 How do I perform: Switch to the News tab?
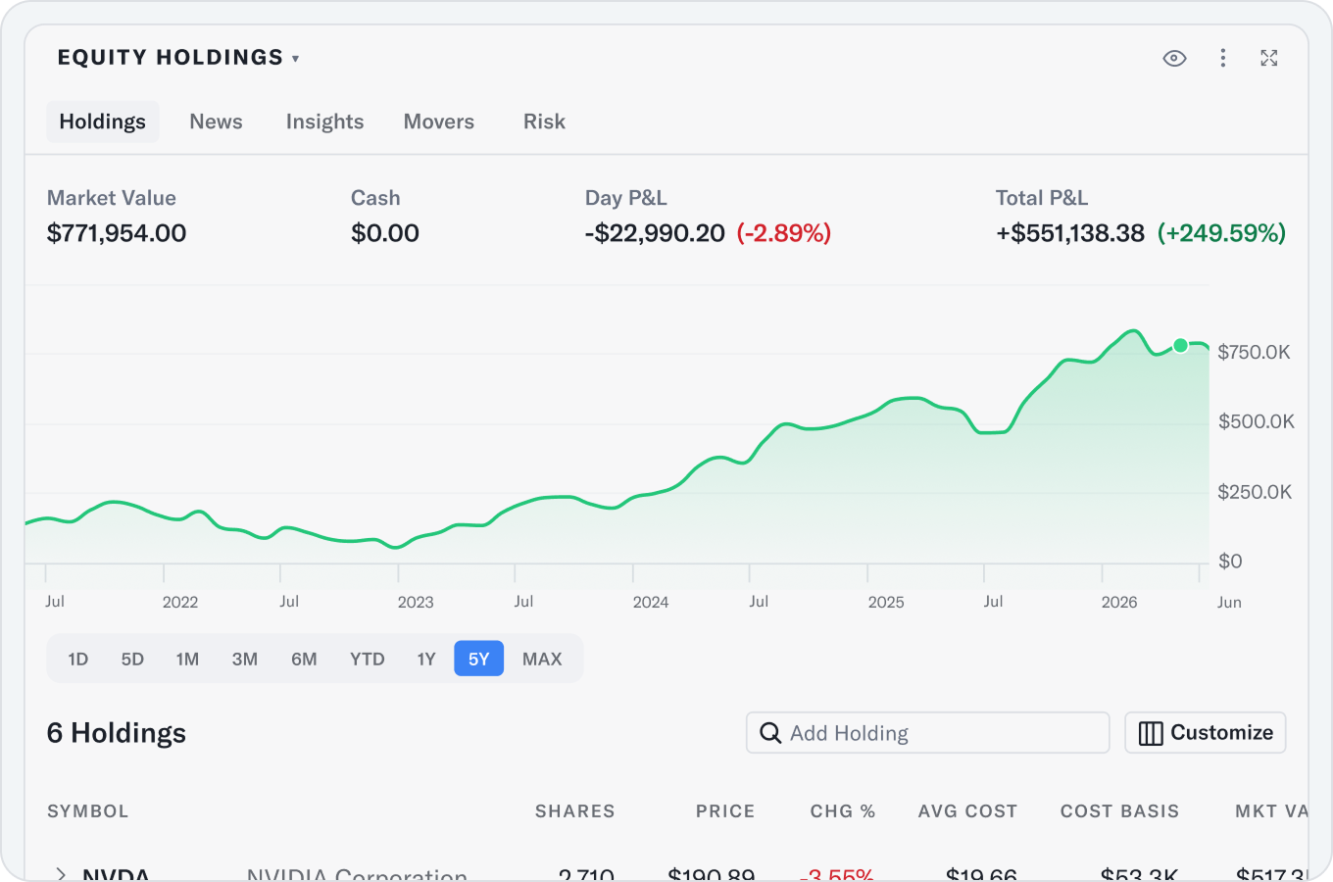tap(216, 122)
